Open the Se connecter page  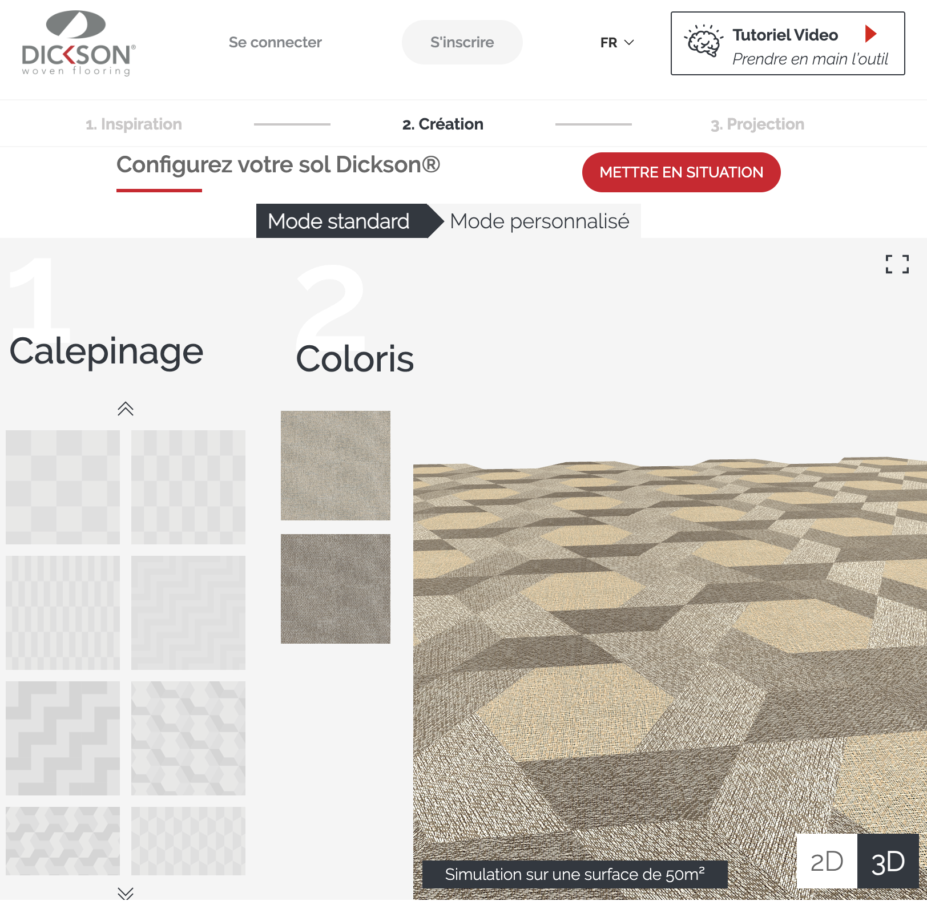pos(276,42)
